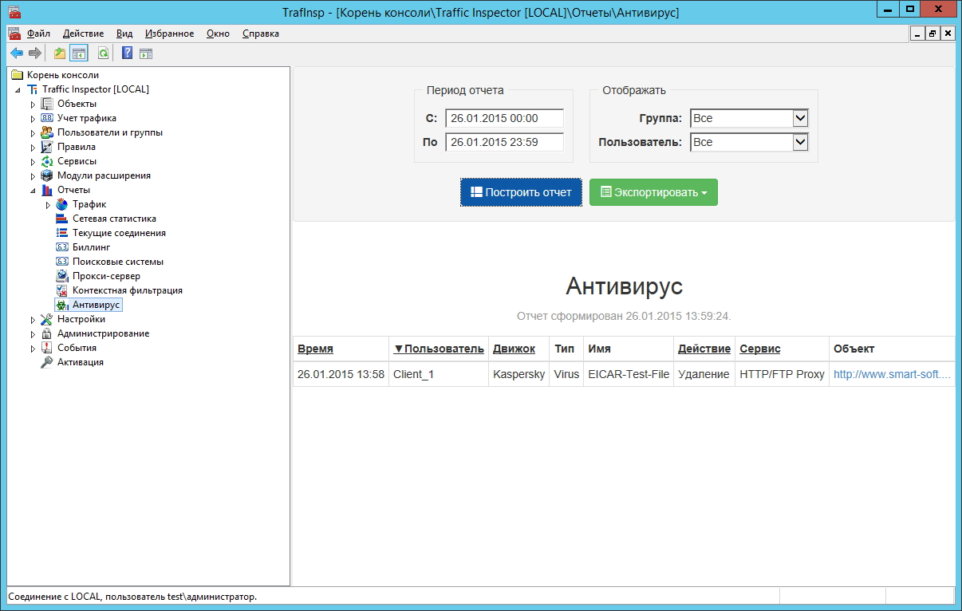The height and width of the screenshot is (611, 962).
Task: Click the Client_1 table cell
Action: (x=439, y=373)
